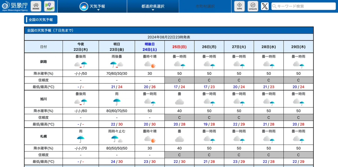Click the 明日 23日(金) column header

point(117,47)
